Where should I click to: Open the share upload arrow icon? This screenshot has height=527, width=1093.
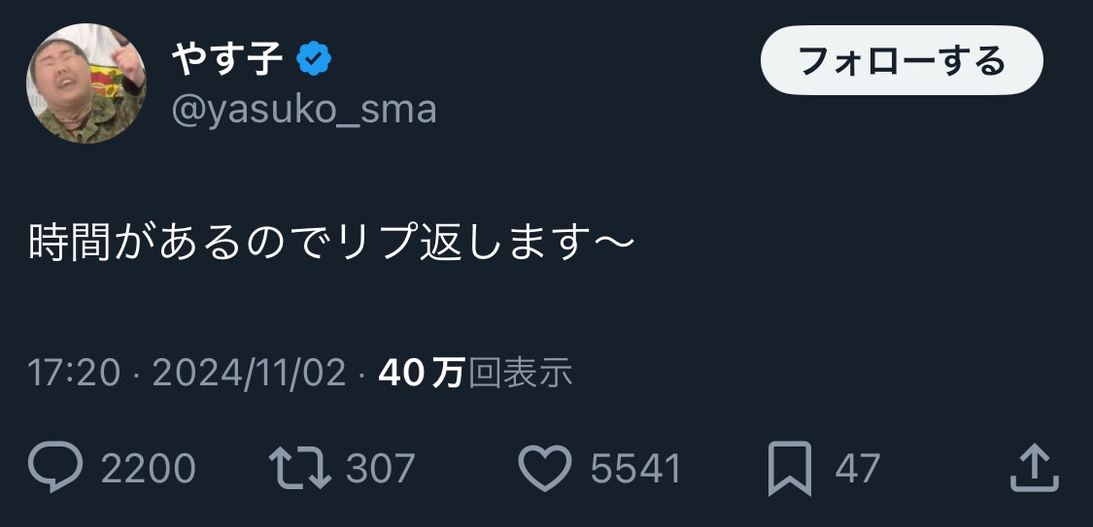point(1035,468)
